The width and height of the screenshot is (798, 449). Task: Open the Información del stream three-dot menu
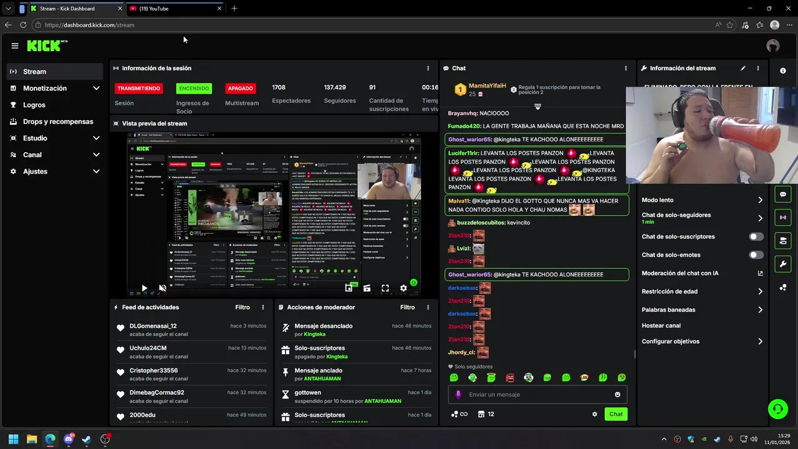click(x=758, y=68)
